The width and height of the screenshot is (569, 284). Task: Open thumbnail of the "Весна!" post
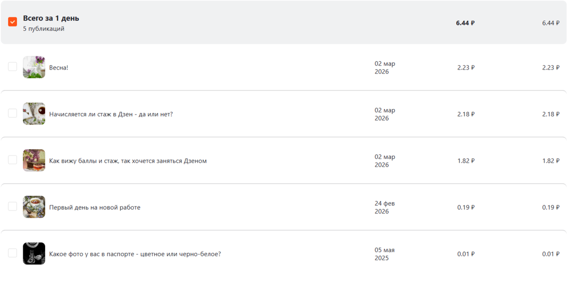tap(34, 67)
